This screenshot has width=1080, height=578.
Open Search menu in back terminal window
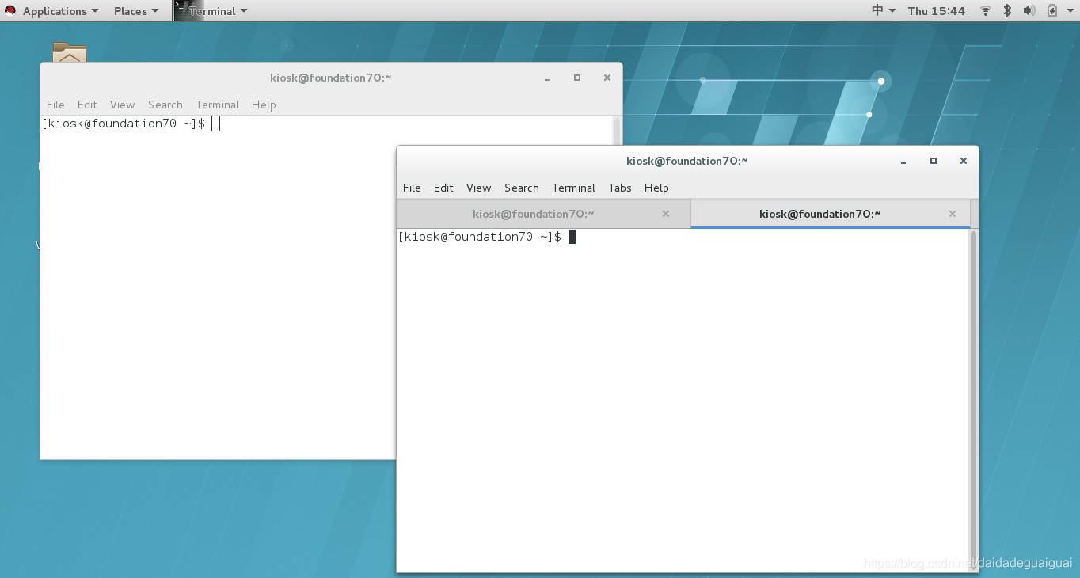165,105
